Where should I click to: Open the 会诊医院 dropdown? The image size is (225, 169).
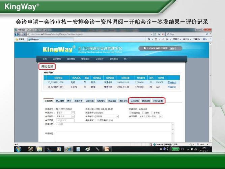161,116
